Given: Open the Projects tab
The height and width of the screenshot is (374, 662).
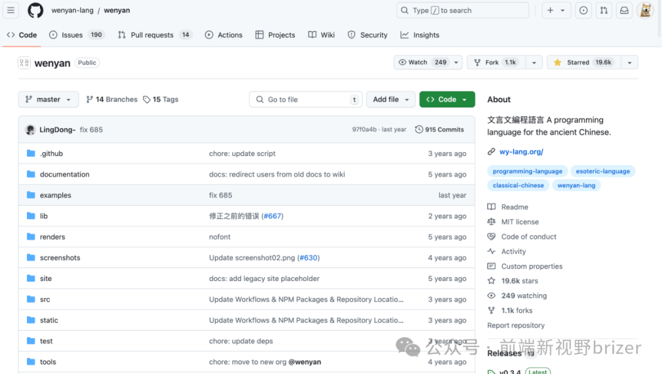Looking at the screenshot, I should click(275, 35).
